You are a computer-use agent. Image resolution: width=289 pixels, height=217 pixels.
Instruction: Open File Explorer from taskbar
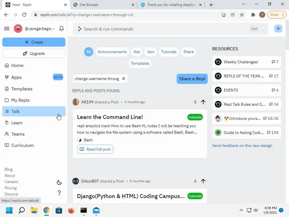tap(34, 210)
